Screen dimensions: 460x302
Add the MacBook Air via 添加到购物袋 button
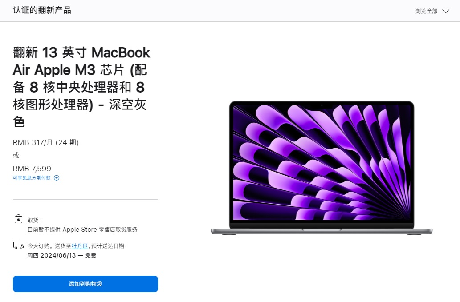pos(85,284)
